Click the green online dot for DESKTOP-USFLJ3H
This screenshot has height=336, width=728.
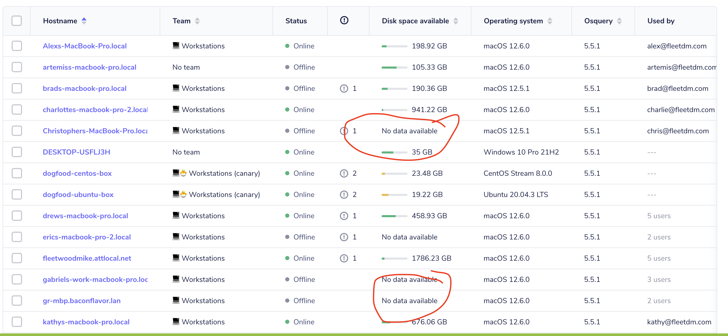(x=288, y=152)
